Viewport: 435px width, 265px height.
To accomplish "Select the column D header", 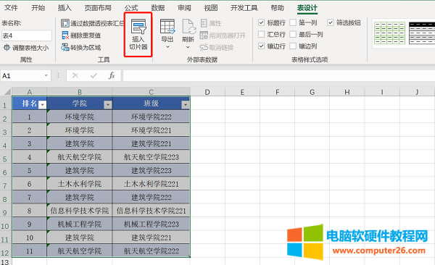I will click(x=207, y=92).
